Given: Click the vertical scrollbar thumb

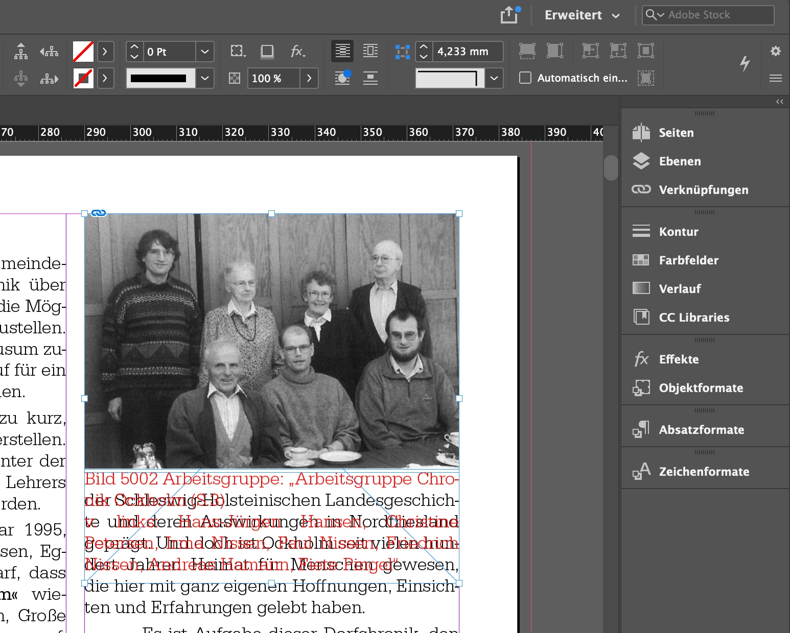Looking at the screenshot, I should (x=611, y=167).
